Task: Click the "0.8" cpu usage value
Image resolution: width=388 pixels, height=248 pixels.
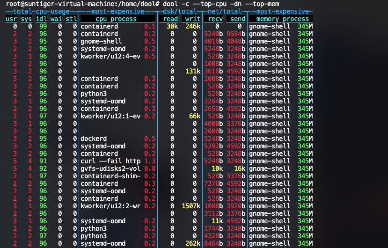Action: click(150, 168)
